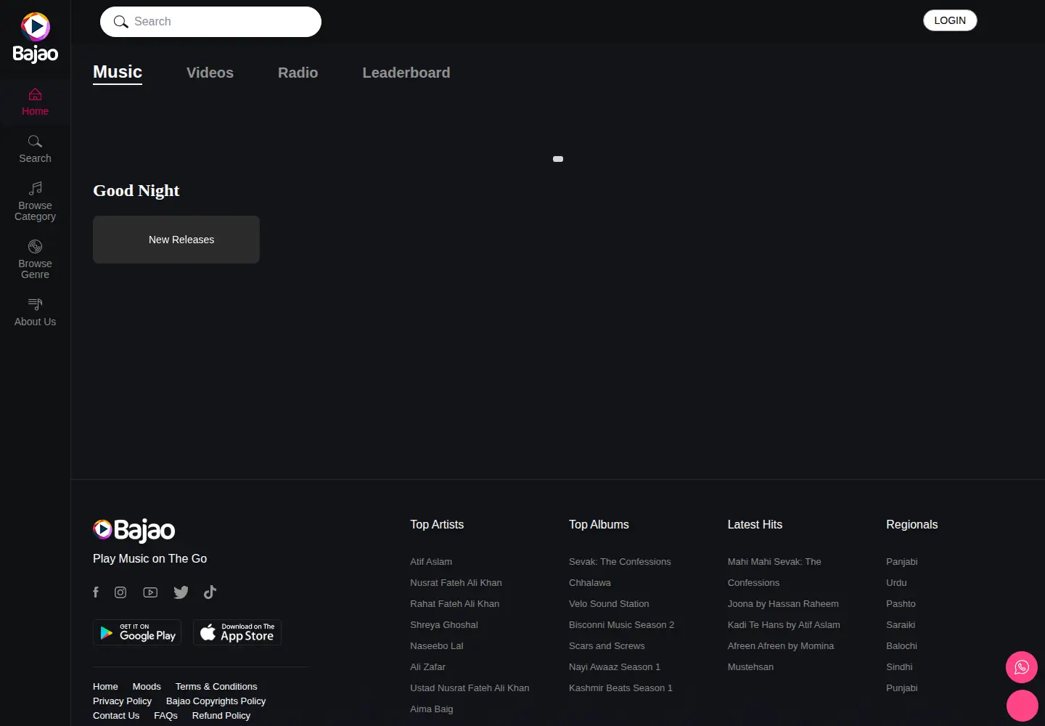Image resolution: width=1045 pixels, height=726 pixels.
Task: Click the Download on the App Store badge
Action: (x=237, y=632)
